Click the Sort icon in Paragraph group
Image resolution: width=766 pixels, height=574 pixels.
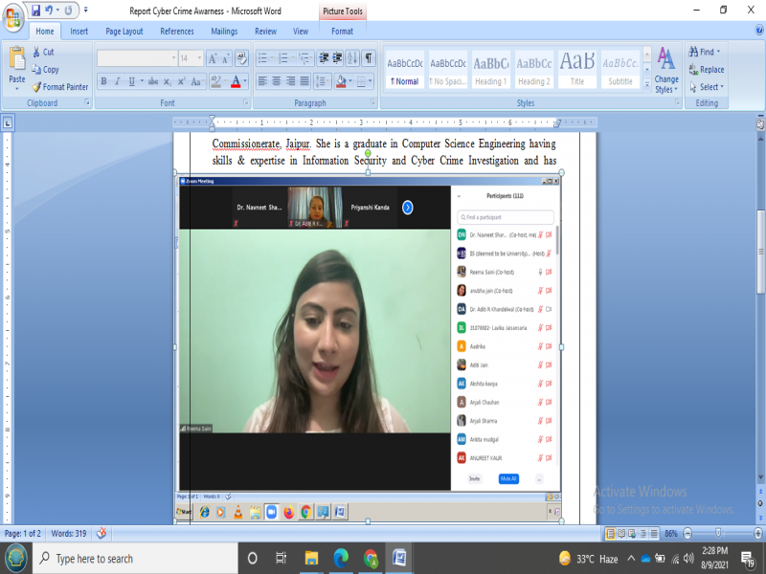click(x=351, y=58)
